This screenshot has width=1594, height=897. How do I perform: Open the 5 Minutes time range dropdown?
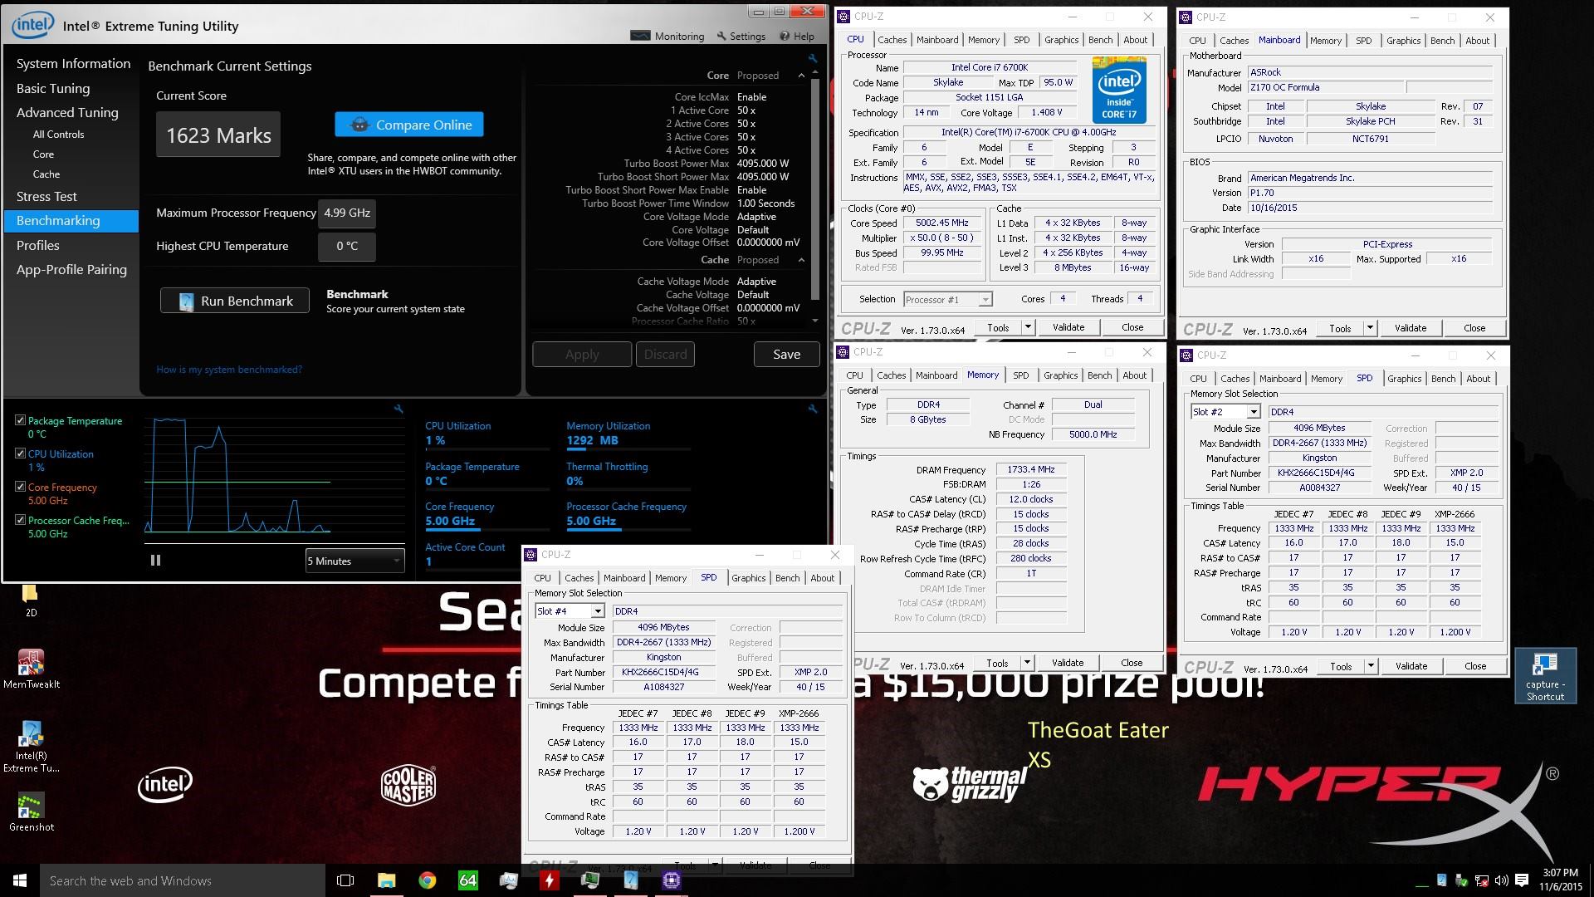click(354, 561)
